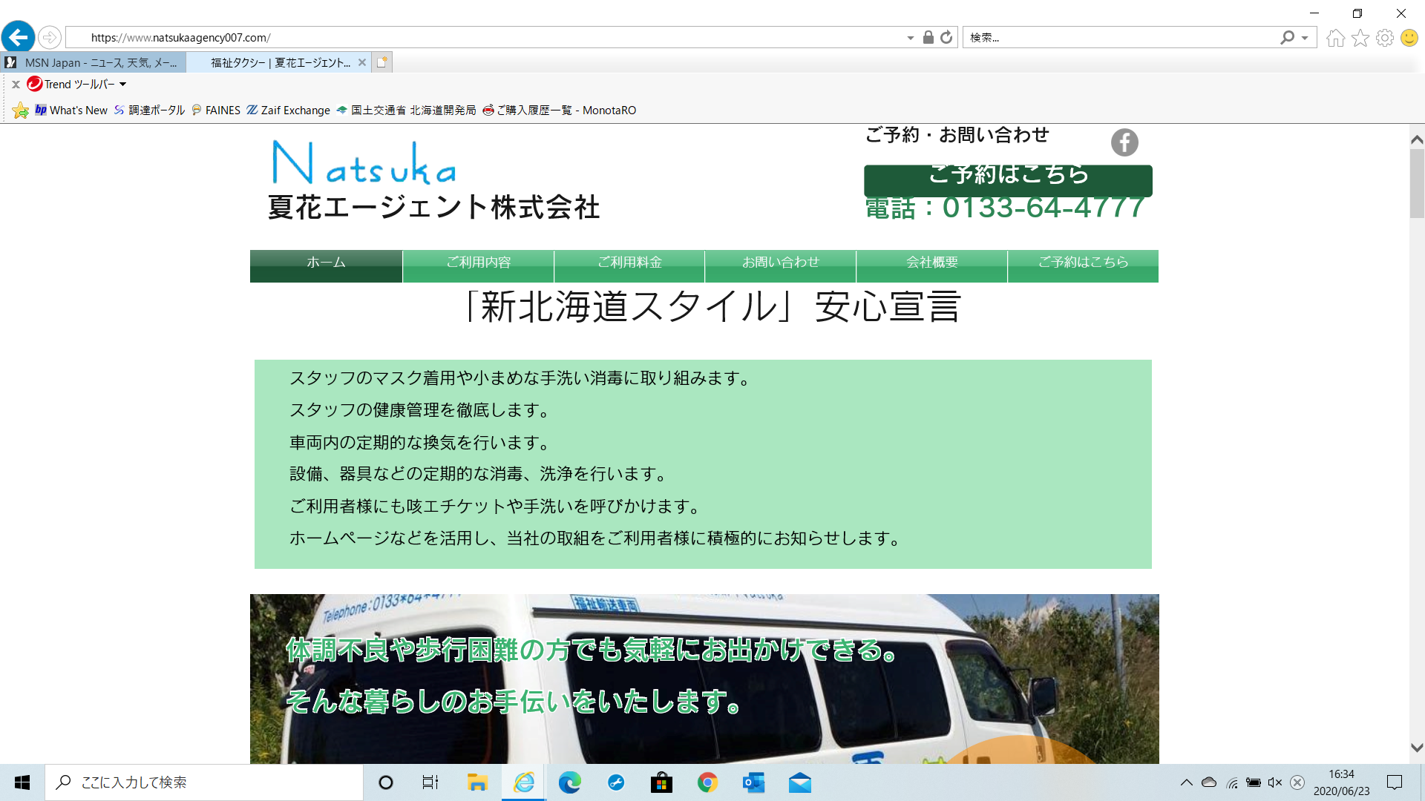Click the OneDrive cloud tray icon
Viewport: 1425px width, 801px height.
1209,782
